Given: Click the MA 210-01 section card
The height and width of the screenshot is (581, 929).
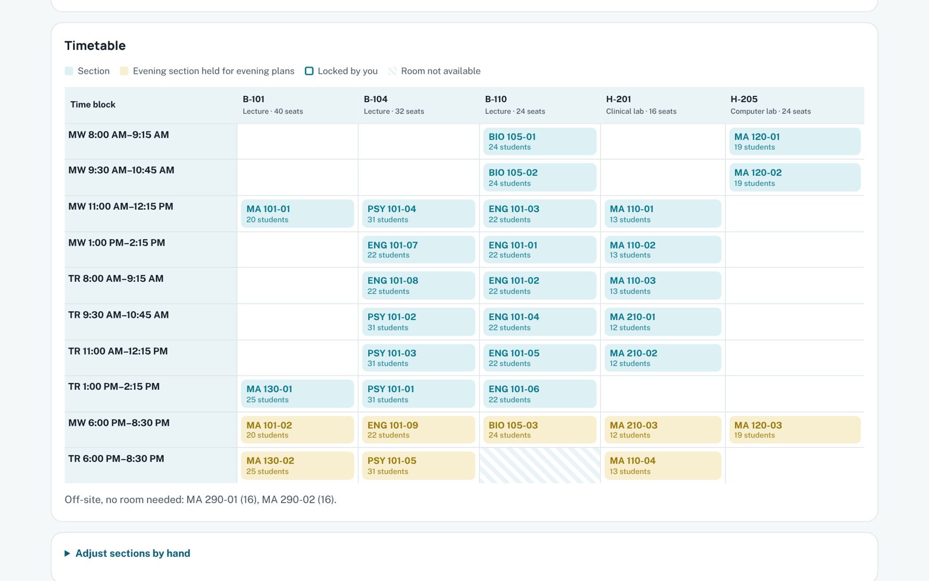Looking at the screenshot, I should [662, 322].
